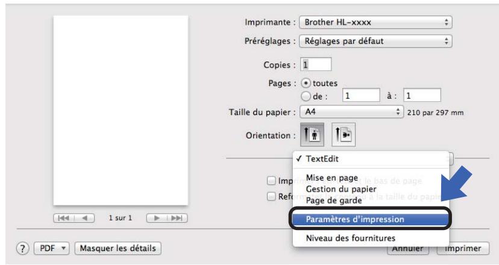The width and height of the screenshot is (499, 265).
Task: Click the page range end field
Action: (x=422, y=95)
